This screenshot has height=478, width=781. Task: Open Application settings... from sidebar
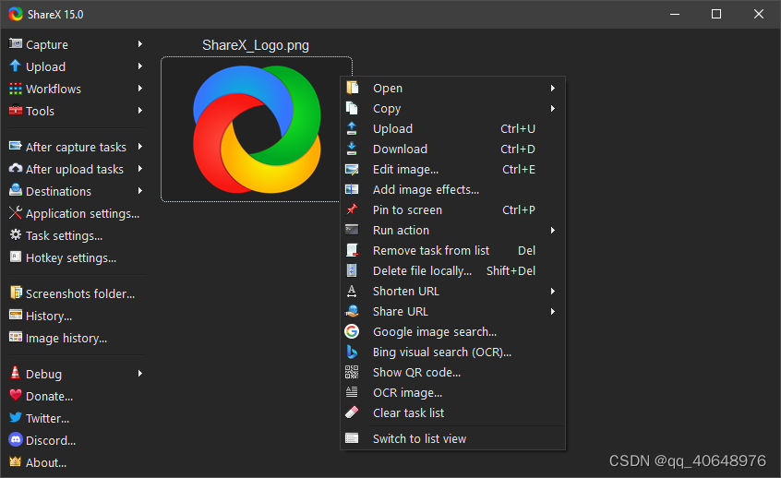tap(75, 213)
